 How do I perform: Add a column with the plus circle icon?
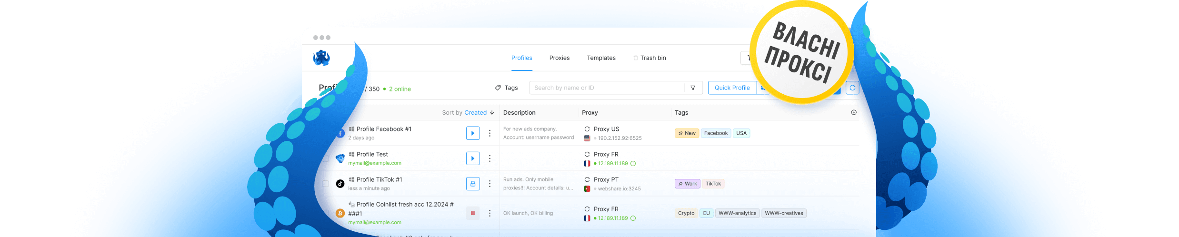(x=853, y=113)
